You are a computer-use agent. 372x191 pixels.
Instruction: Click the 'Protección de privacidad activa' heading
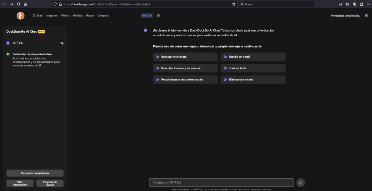[x=32, y=54]
